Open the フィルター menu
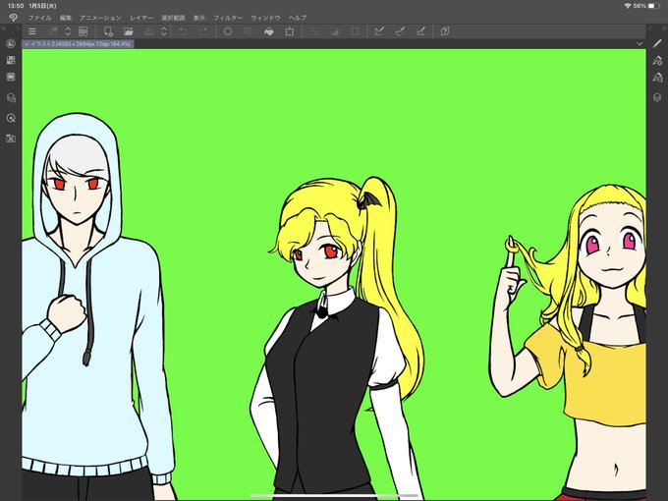The height and width of the screenshot is (501, 668). [228, 18]
